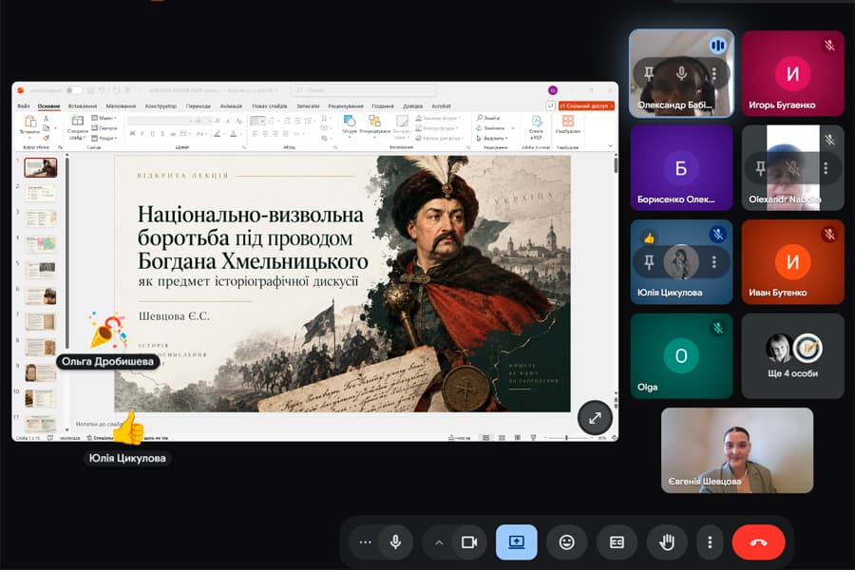Click the normal view status bar icon

pos(485,437)
